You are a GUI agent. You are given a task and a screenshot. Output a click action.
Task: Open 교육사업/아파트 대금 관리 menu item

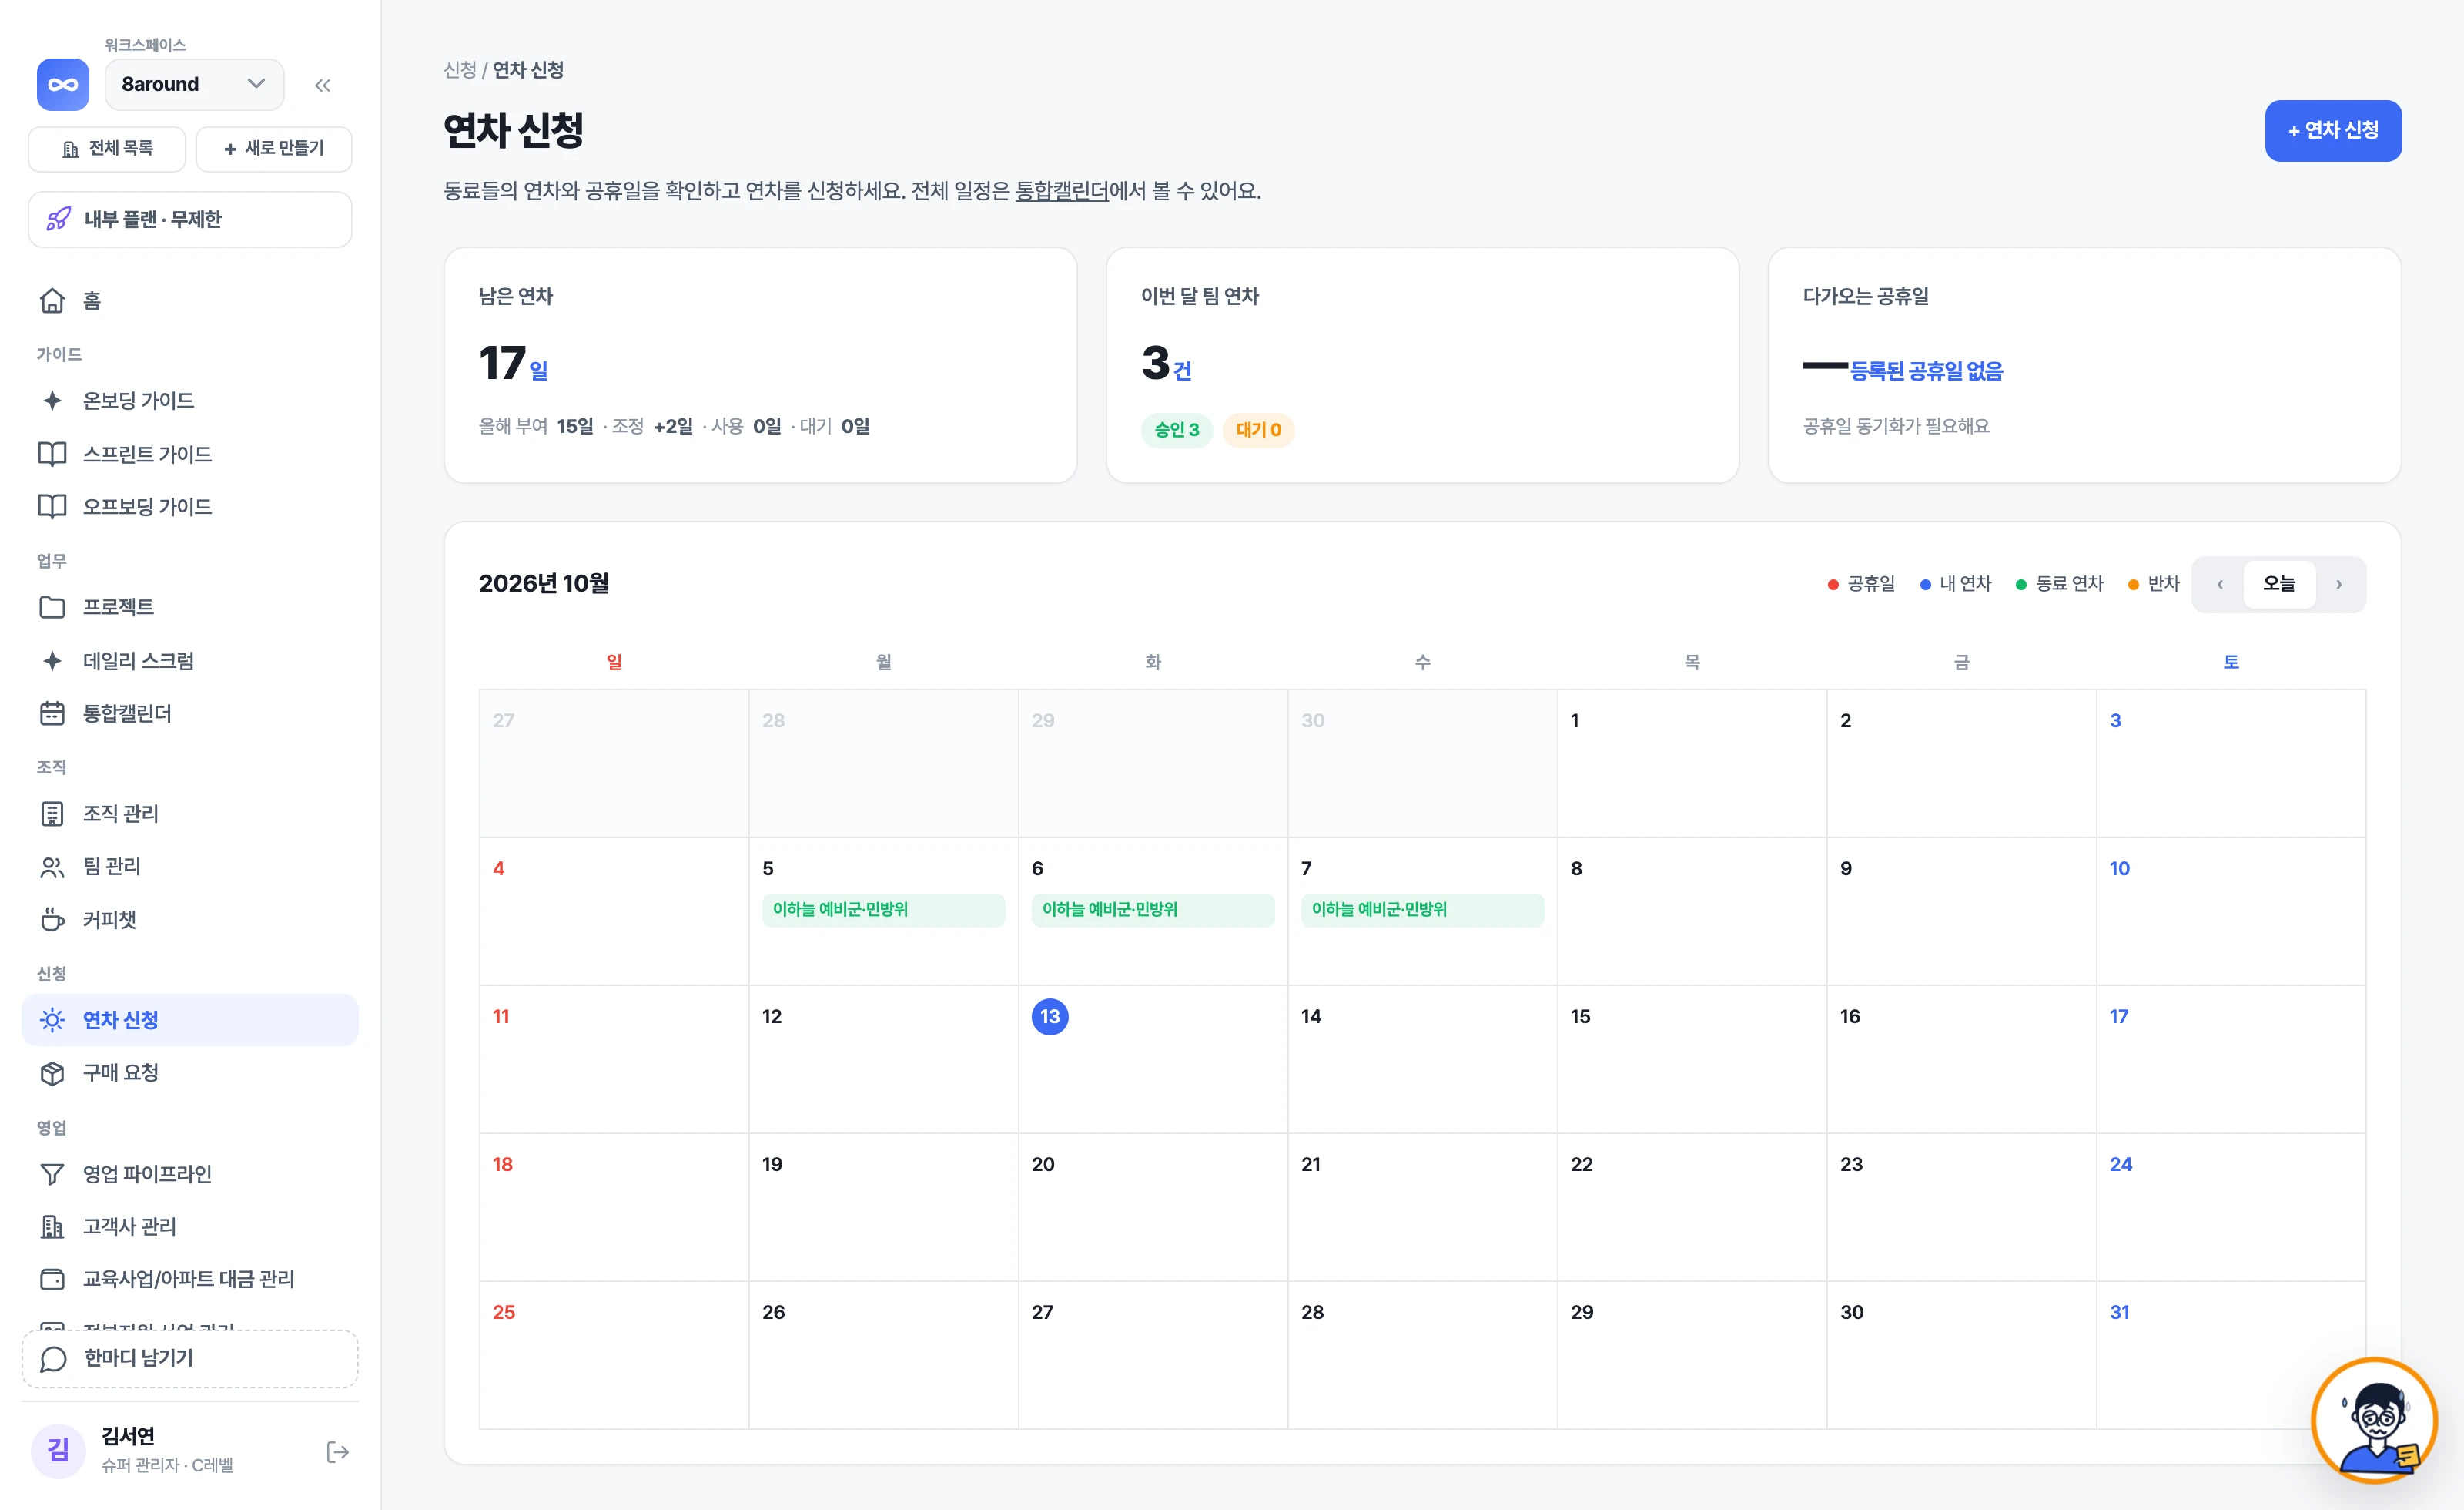[190, 1279]
